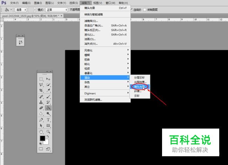Viewport: 228px width, 165px height.
Task: Choose 光照效果... in the 渲染 submenu
Action: pyautogui.click(x=140, y=82)
